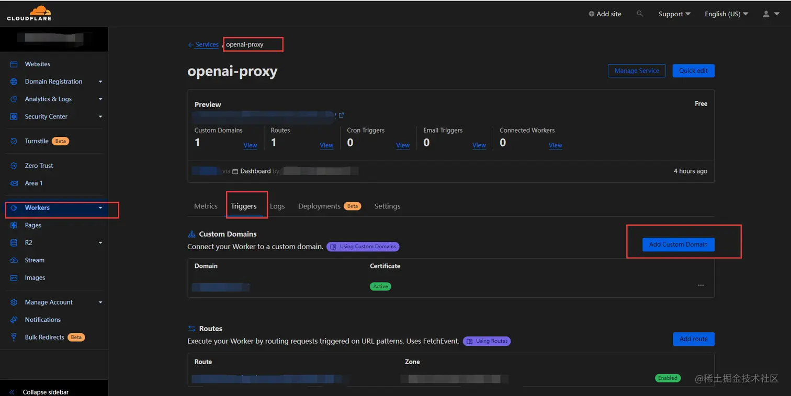The height and width of the screenshot is (396, 791).
Task: Click the Quick edit button
Action: (x=693, y=71)
